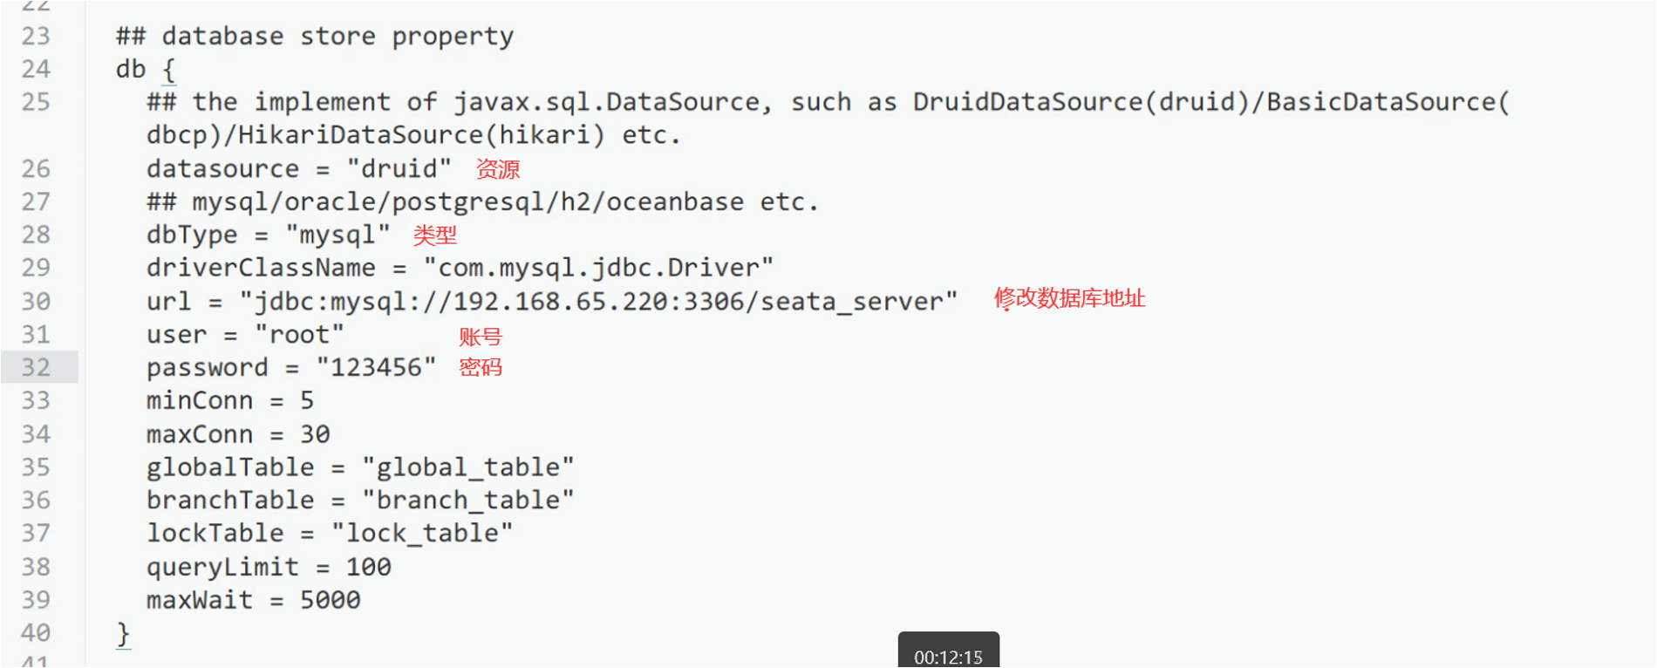Click the "mysql" dbType value

pyautogui.click(x=338, y=235)
